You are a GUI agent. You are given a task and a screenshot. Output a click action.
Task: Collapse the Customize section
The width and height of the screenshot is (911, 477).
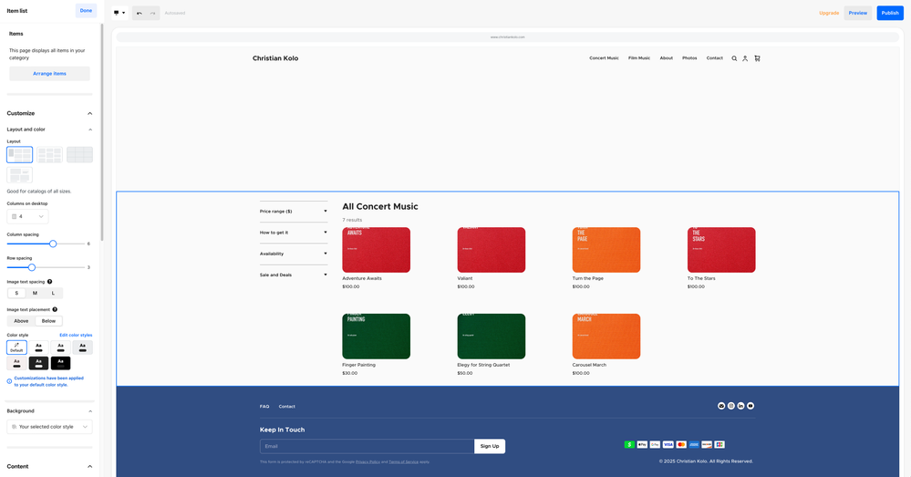pyautogui.click(x=89, y=113)
